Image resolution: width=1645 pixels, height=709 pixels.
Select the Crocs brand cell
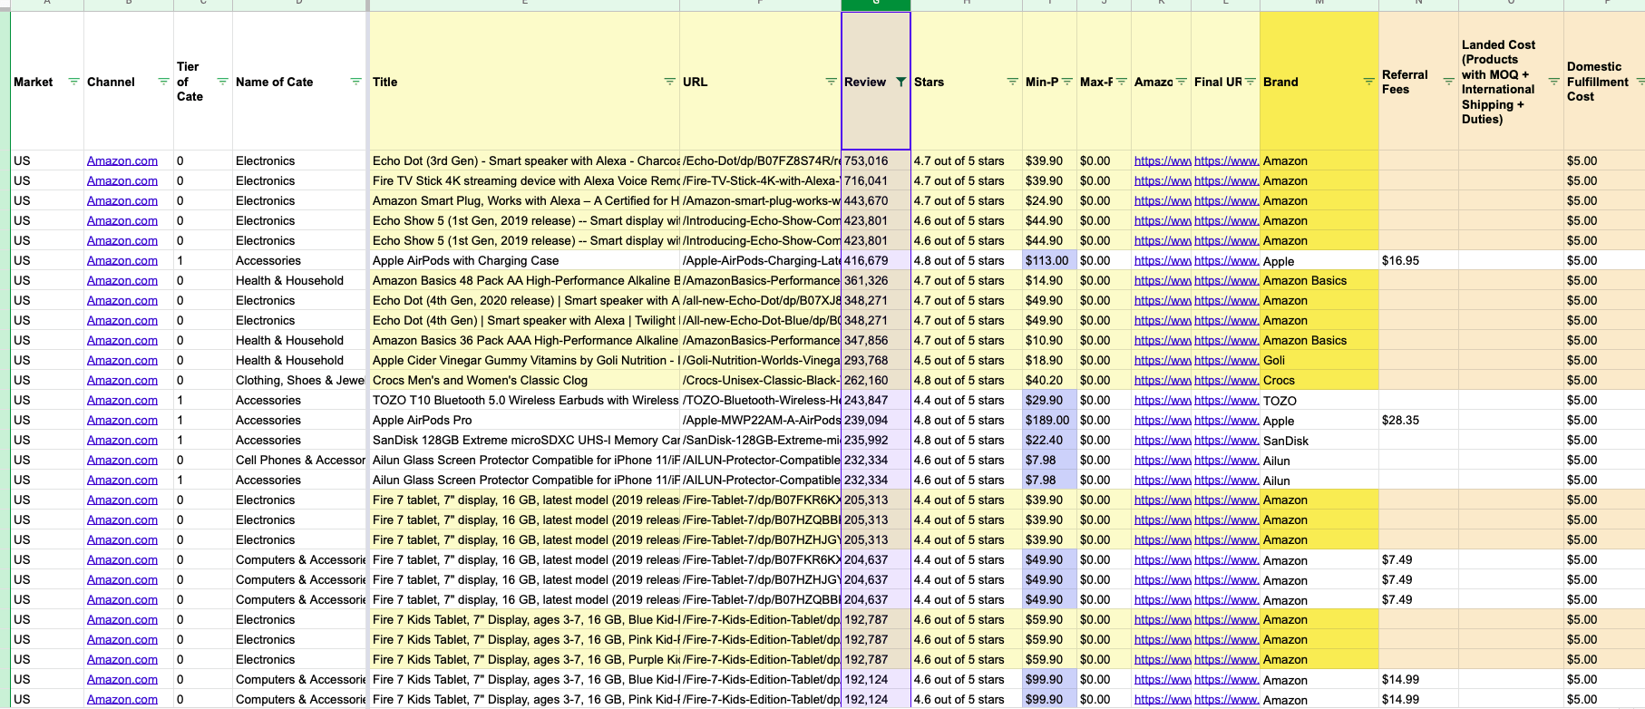[1319, 381]
